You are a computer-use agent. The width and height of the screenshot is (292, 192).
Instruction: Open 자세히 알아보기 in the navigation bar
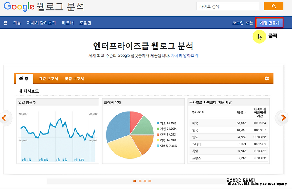point(41,23)
